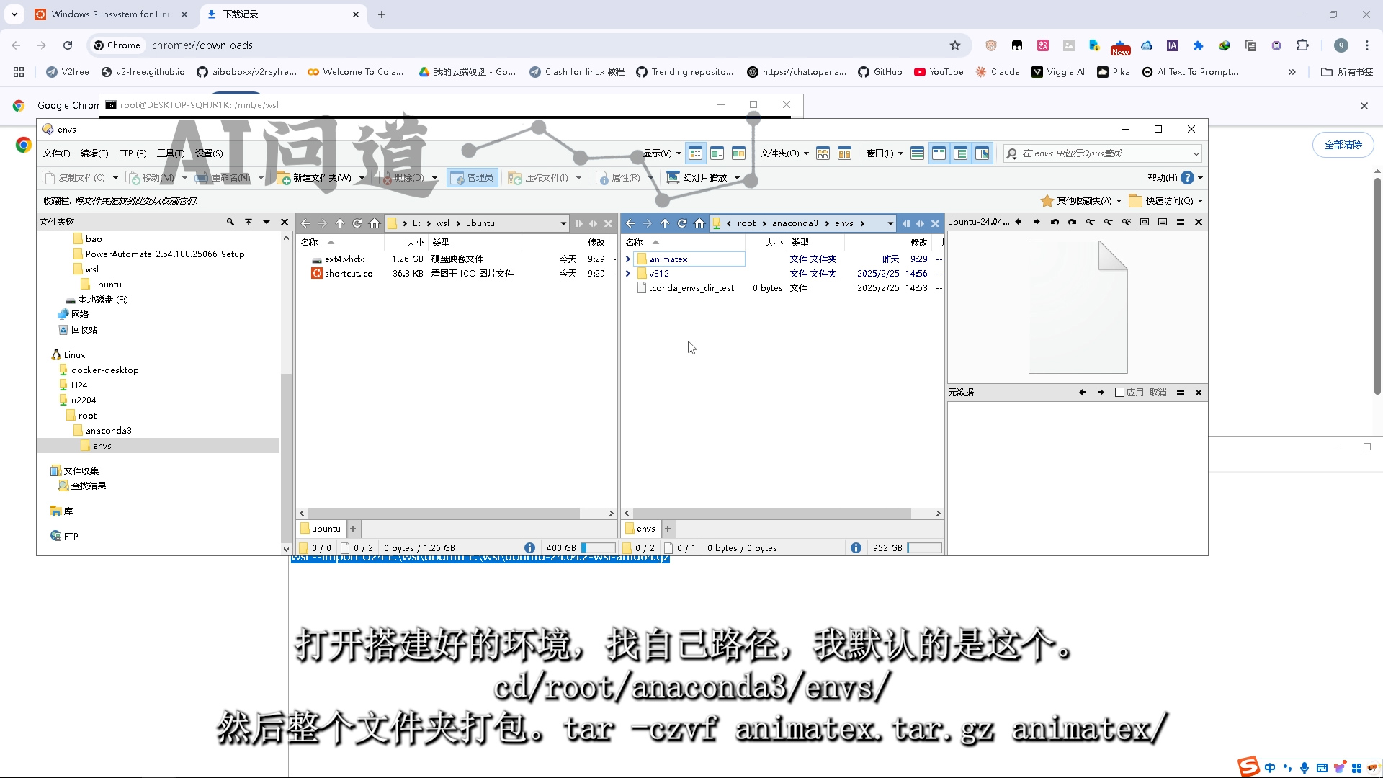Rotate preview image counterclockwise
Viewport: 1383px width, 778px height.
[x=1055, y=222]
